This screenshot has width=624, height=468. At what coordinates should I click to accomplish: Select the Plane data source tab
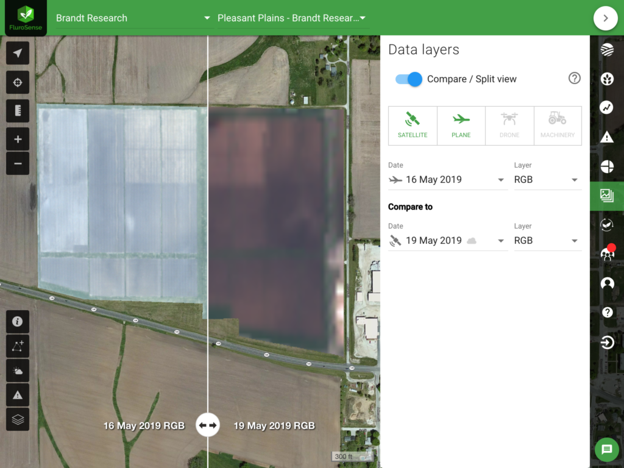pyautogui.click(x=461, y=126)
